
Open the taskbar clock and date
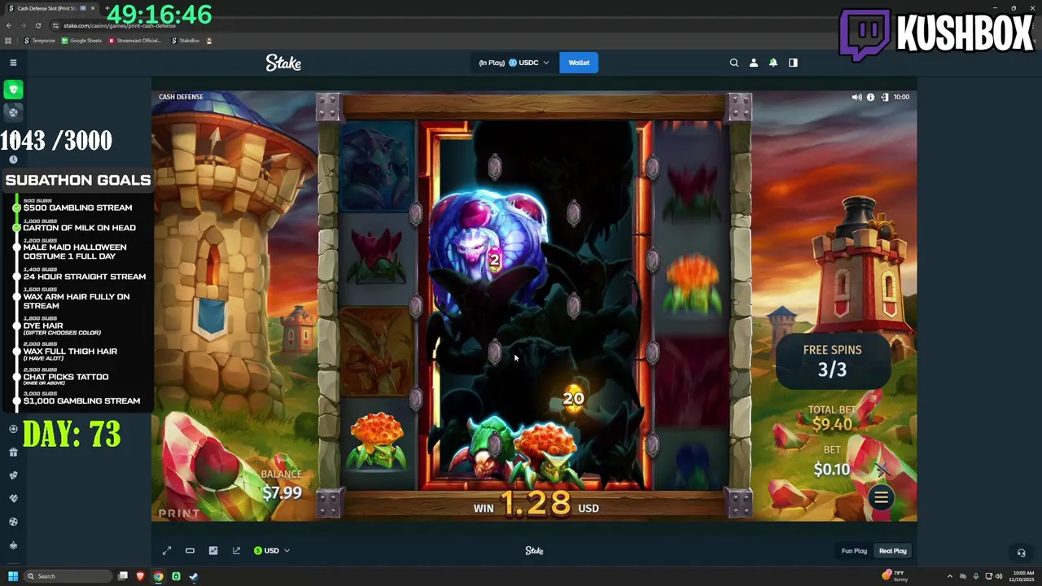[1022, 576]
